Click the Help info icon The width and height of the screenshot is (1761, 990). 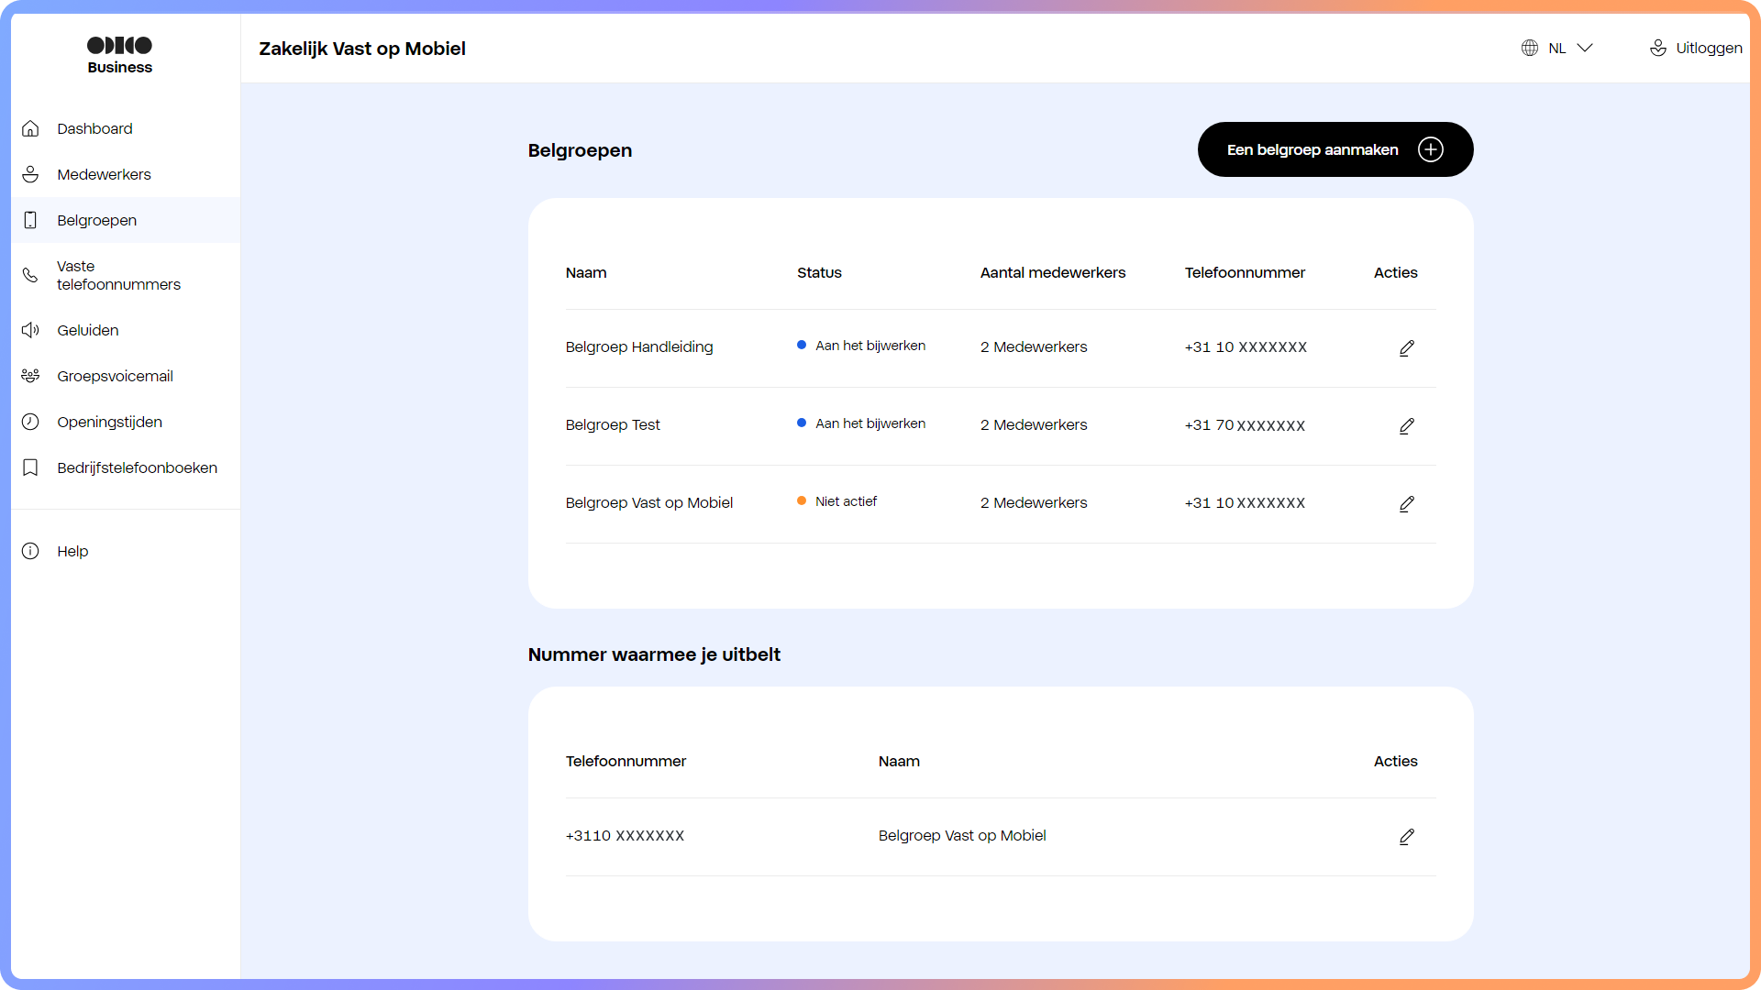pos(30,551)
